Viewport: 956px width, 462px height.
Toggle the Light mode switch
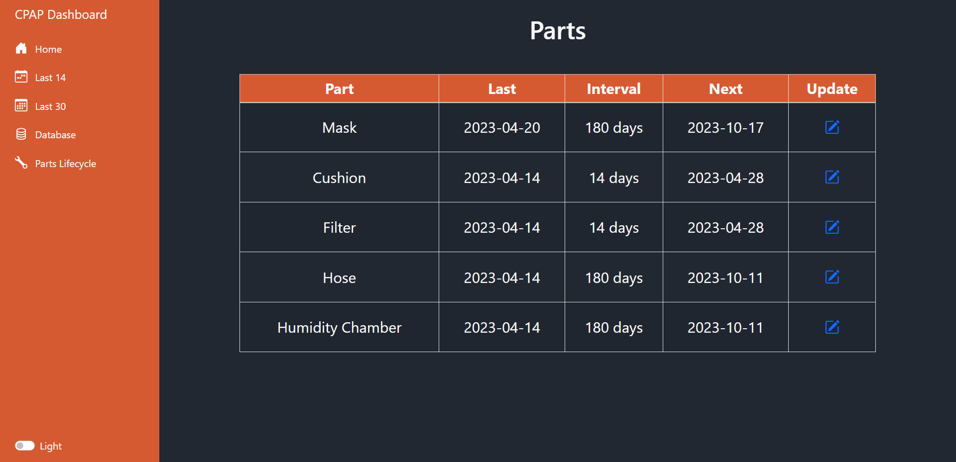(x=25, y=446)
